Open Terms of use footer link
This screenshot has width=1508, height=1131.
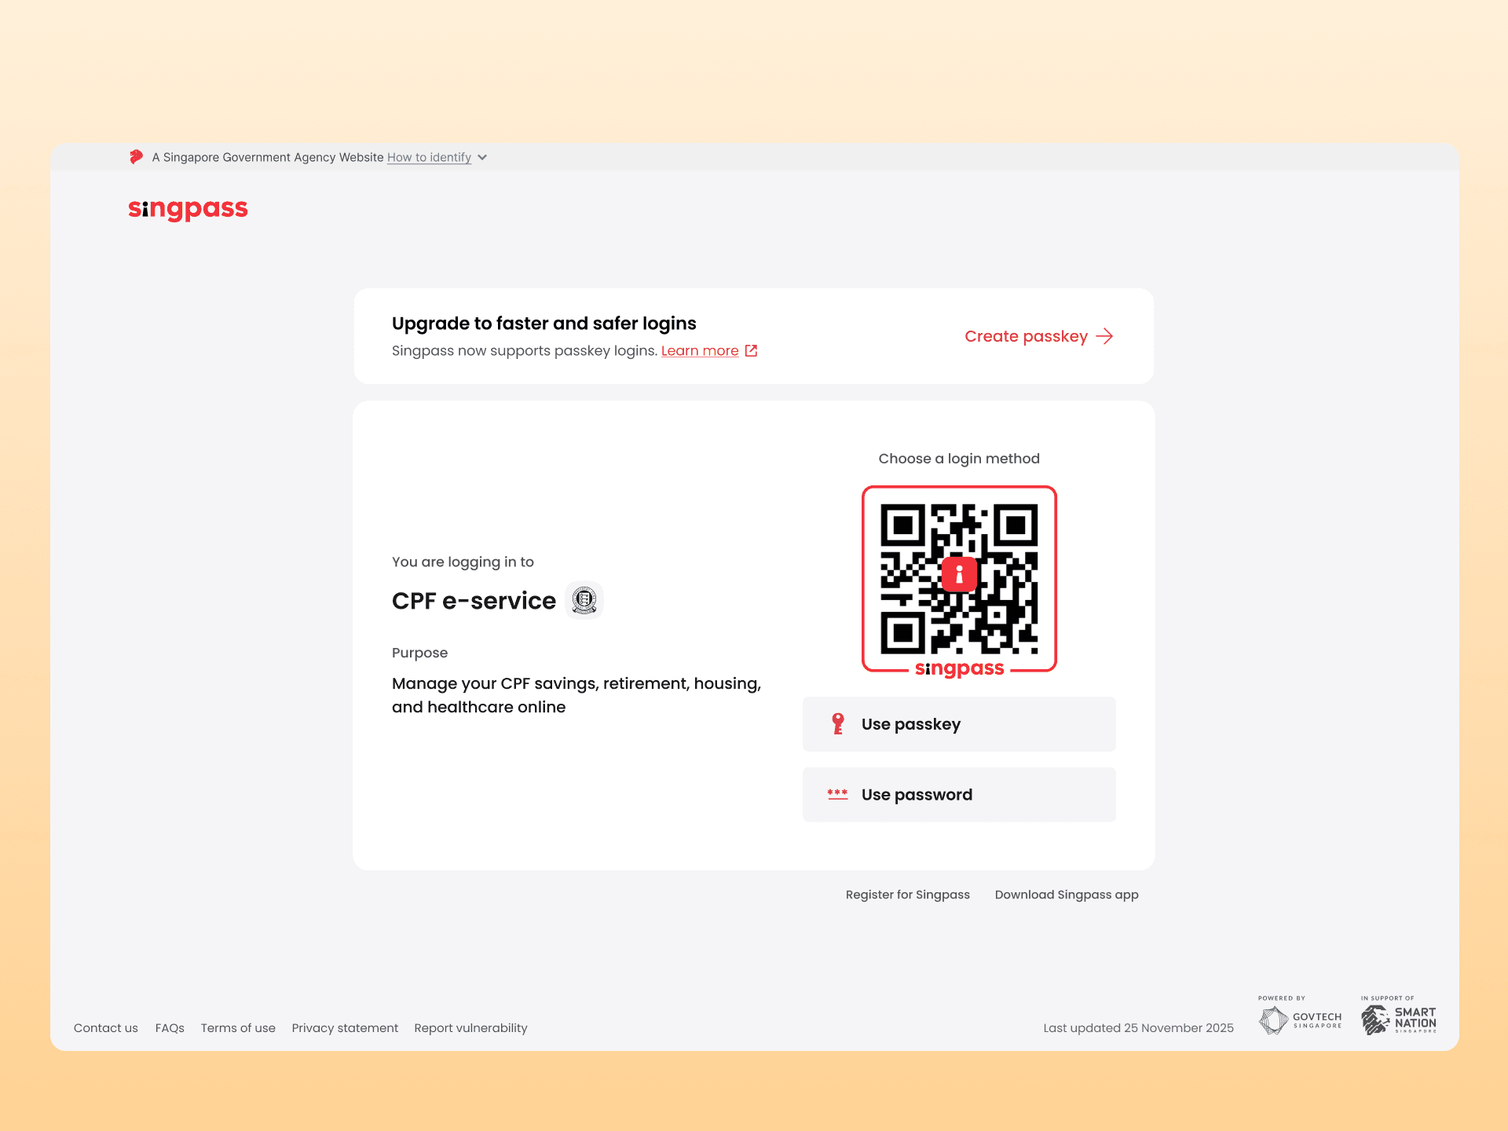click(x=238, y=1027)
